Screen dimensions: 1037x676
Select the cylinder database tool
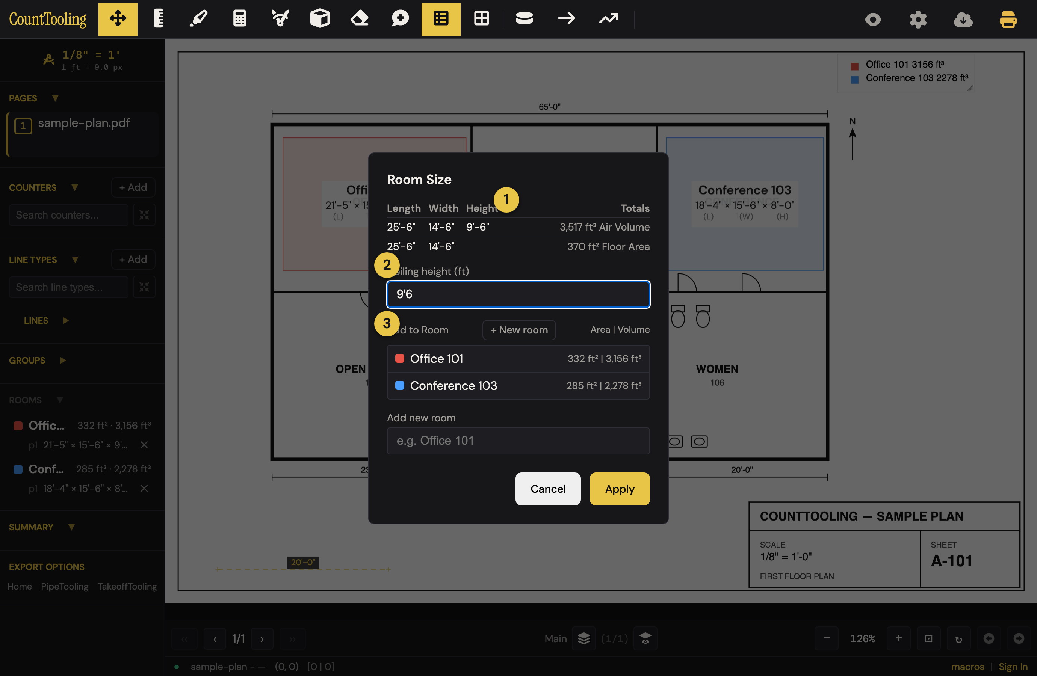(x=524, y=19)
